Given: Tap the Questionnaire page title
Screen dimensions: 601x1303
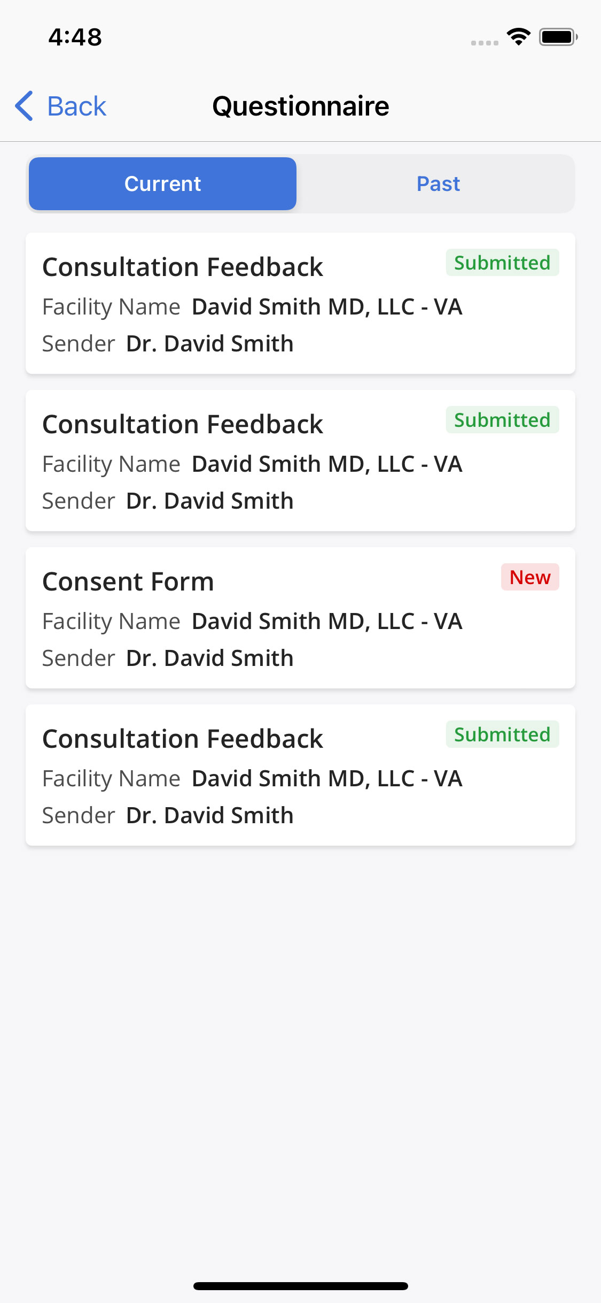Looking at the screenshot, I should 300,106.
